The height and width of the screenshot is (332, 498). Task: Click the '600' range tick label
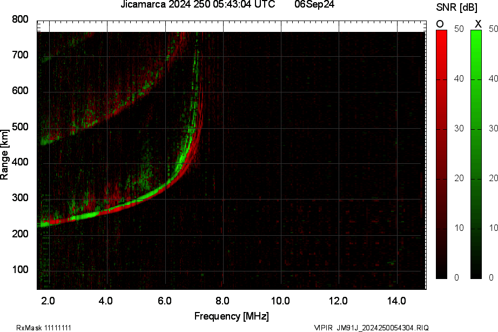[x=20, y=91]
